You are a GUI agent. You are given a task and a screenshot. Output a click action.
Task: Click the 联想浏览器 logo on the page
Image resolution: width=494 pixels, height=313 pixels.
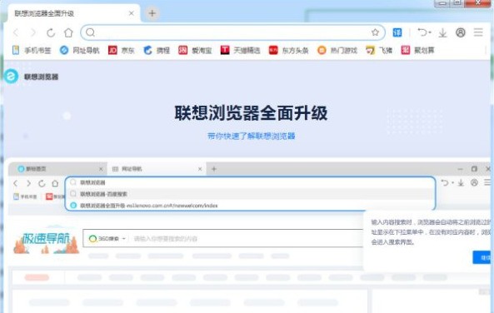[32, 77]
